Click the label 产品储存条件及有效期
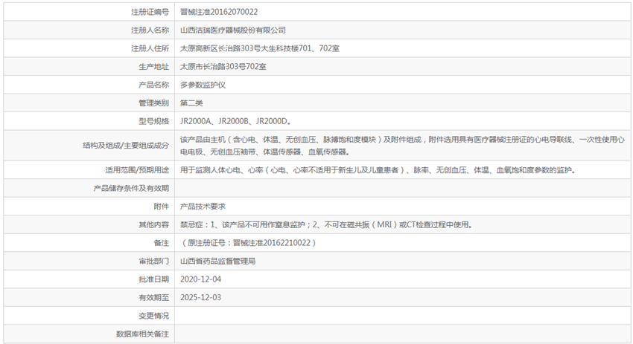Viewport: 633px width, 344px height. (x=131, y=188)
